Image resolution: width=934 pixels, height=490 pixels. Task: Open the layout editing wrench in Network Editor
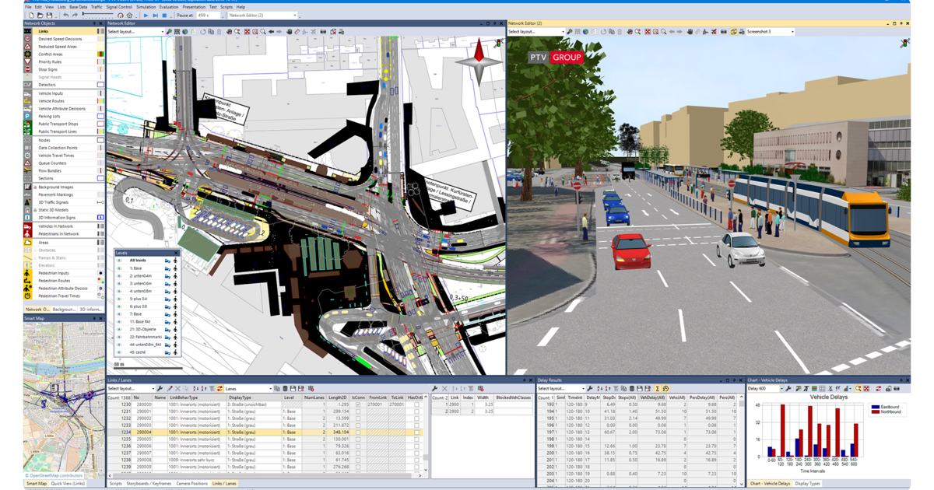click(169, 32)
